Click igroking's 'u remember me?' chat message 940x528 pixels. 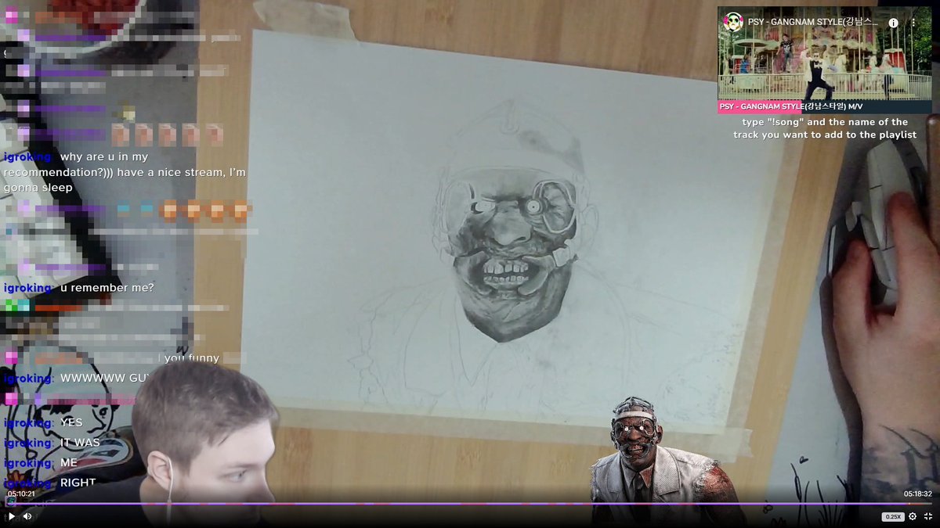[78, 288]
